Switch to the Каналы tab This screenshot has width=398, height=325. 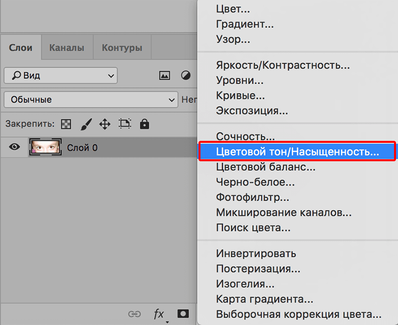click(x=67, y=47)
